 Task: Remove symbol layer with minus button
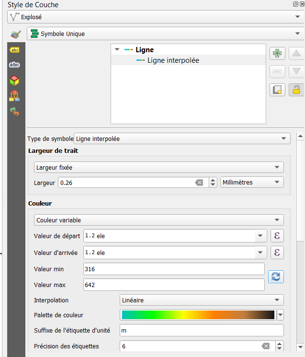[x=277, y=71]
